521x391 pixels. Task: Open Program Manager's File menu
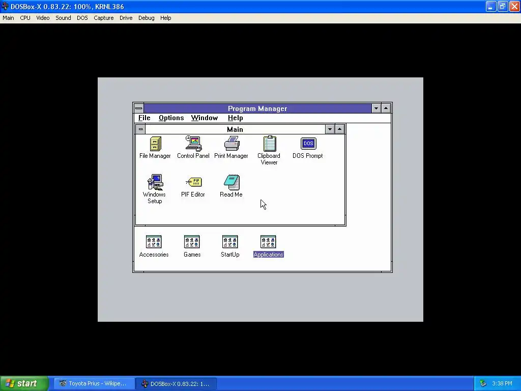[144, 118]
